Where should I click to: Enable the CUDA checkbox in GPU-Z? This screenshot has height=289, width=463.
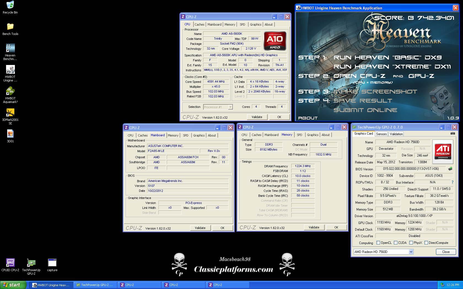click(x=396, y=243)
